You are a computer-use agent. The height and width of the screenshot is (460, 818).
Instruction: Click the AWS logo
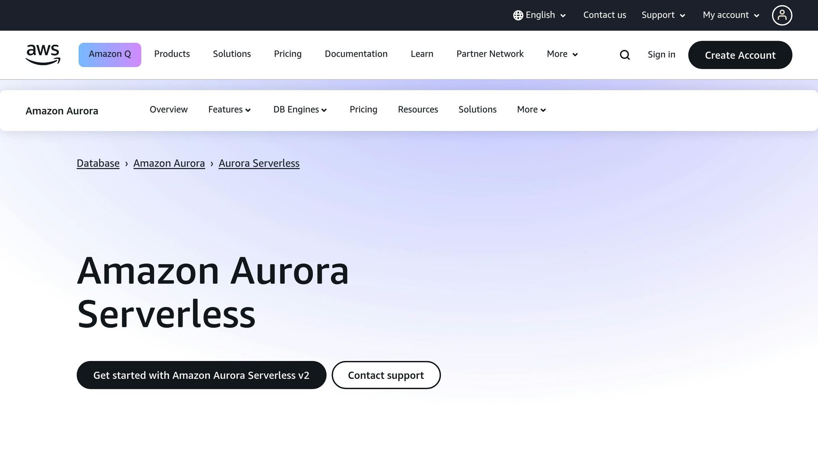coord(43,55)
